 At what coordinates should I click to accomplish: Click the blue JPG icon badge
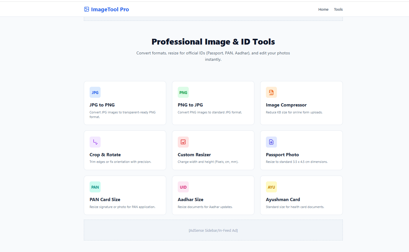pyautogui.click(x=95, y=93)
